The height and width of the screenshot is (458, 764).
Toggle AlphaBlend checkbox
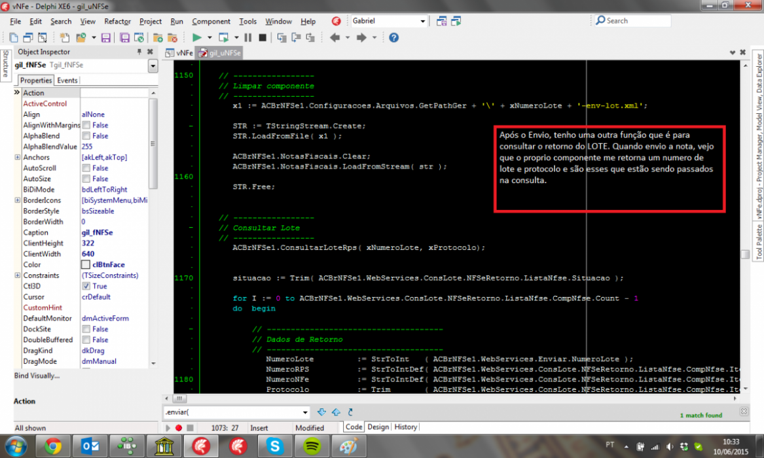tap(86, 136)
